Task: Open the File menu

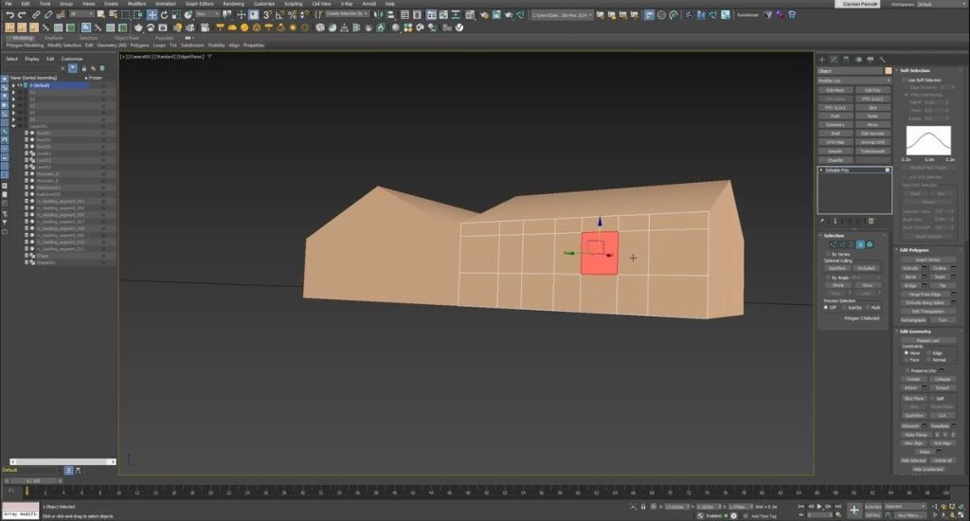Action: [8, 4]
